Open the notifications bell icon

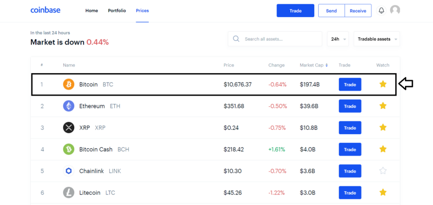pos(381,11)
